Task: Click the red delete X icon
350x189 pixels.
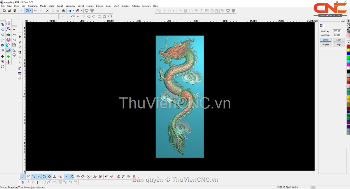Action: pos(47,11)
